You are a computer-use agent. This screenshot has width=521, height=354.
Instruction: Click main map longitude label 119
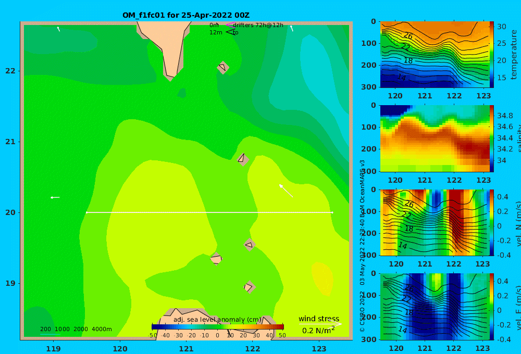point(54,349)
